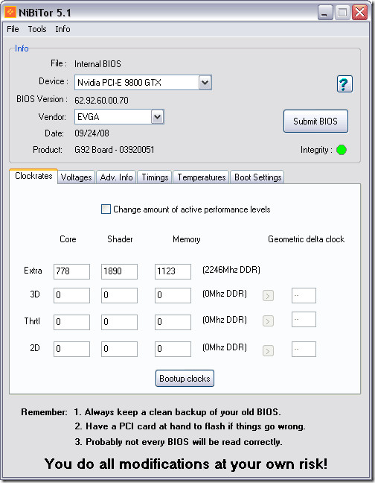Click the Extra Core clock field 778

point(71,271)
